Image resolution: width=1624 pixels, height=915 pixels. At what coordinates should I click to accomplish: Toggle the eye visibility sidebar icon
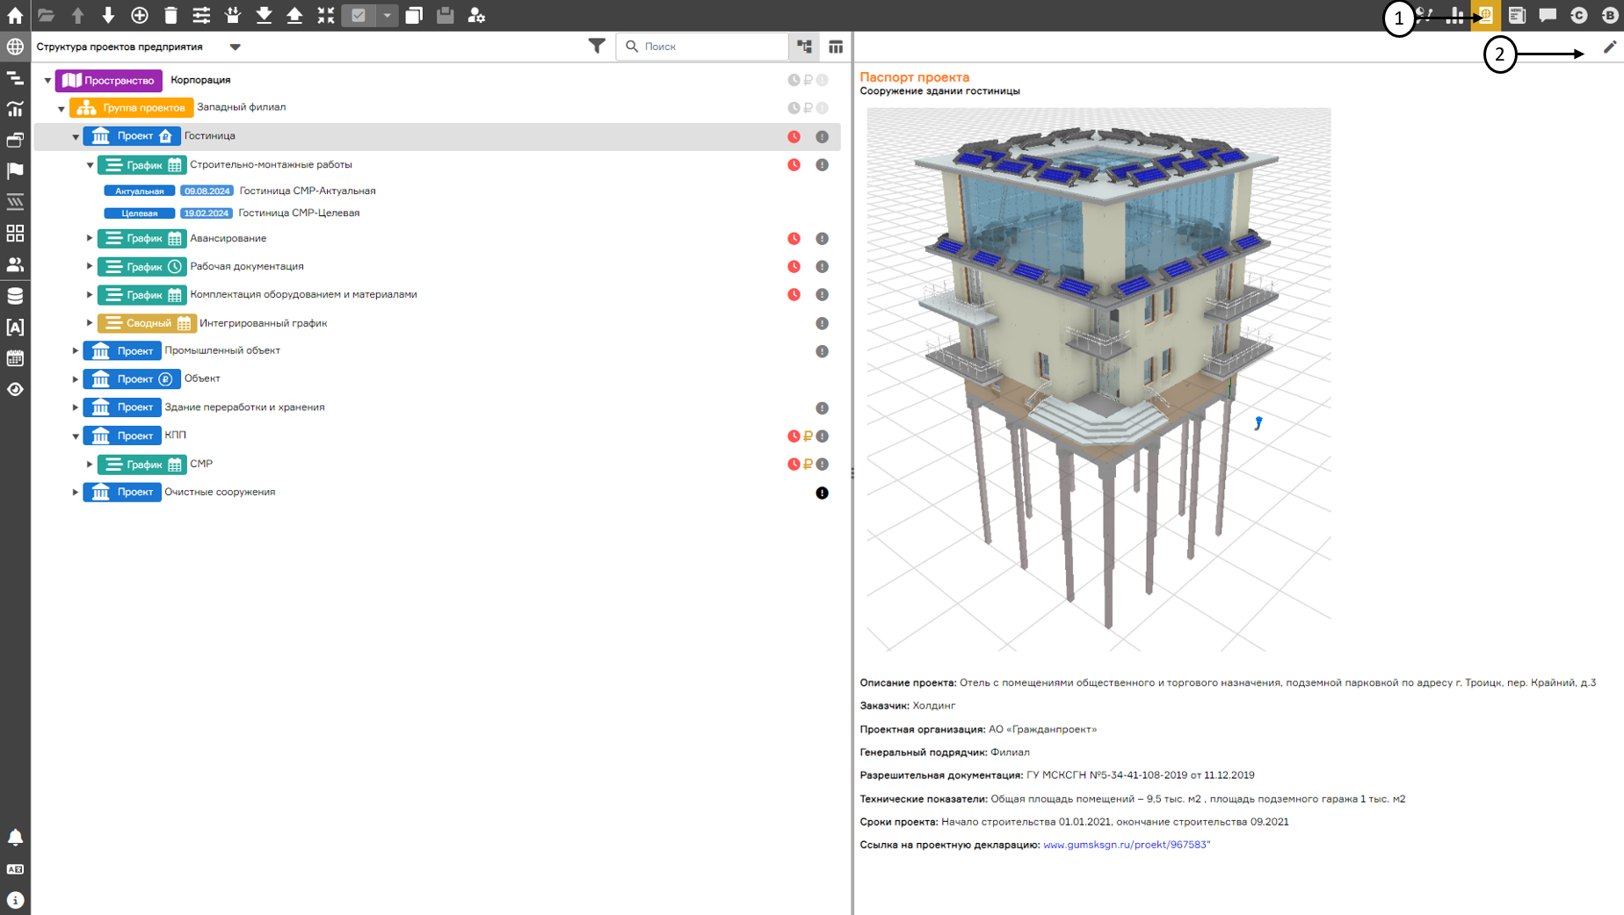pos(15,389)
